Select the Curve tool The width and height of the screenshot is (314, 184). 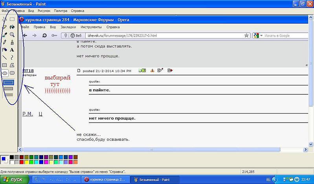[x=12, y=57]
